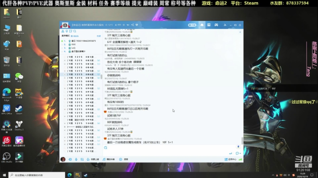The width and height of the screenshot is (318, 178).
Task: Click the skin/download icon in YY header
Action: pos(225,25)
